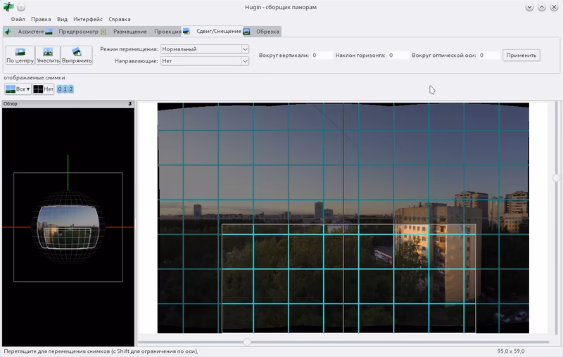Viewport: 563px width, 357px height.
Task: Expand 'Направляющие' combo box
Action: click(205, 61)
